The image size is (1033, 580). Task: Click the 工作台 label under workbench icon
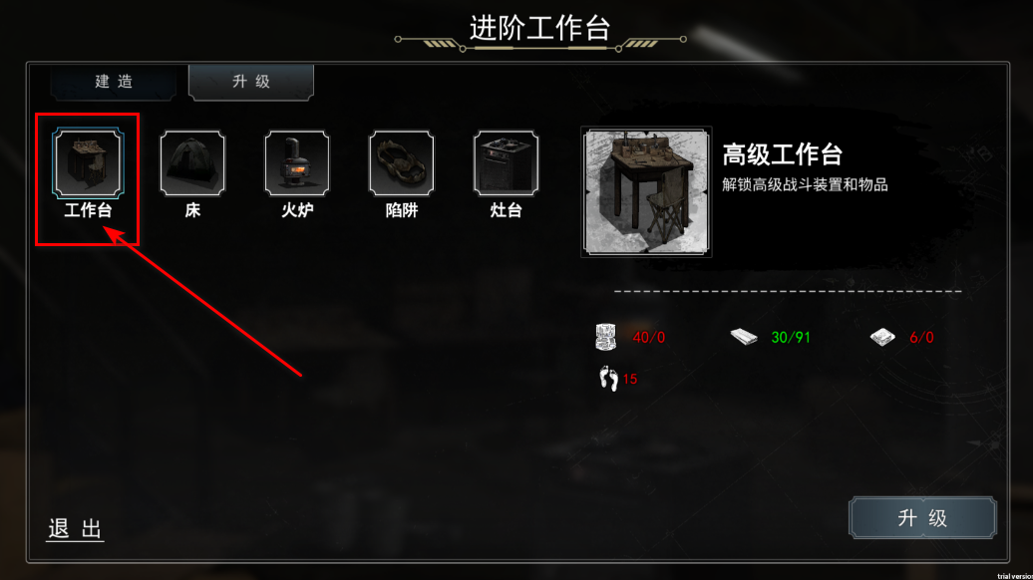[x=89, y=210]
